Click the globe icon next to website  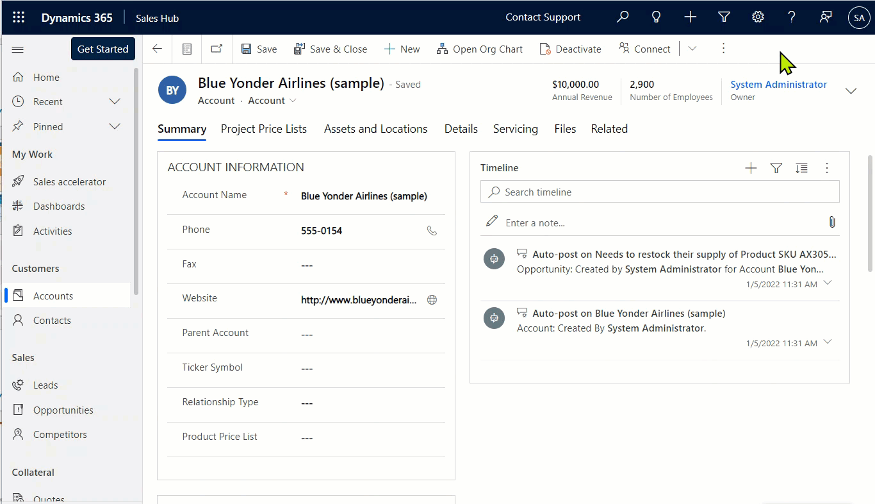pos(432,299)
